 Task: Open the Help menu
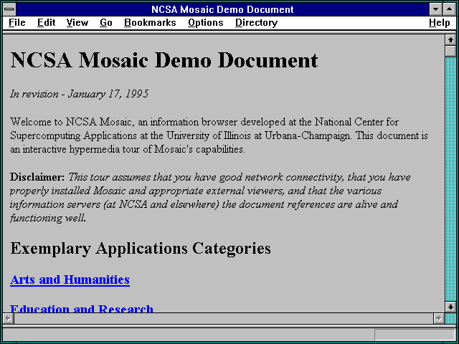440,22
